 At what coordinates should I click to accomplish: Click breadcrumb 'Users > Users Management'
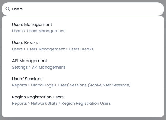pos(38,31)
